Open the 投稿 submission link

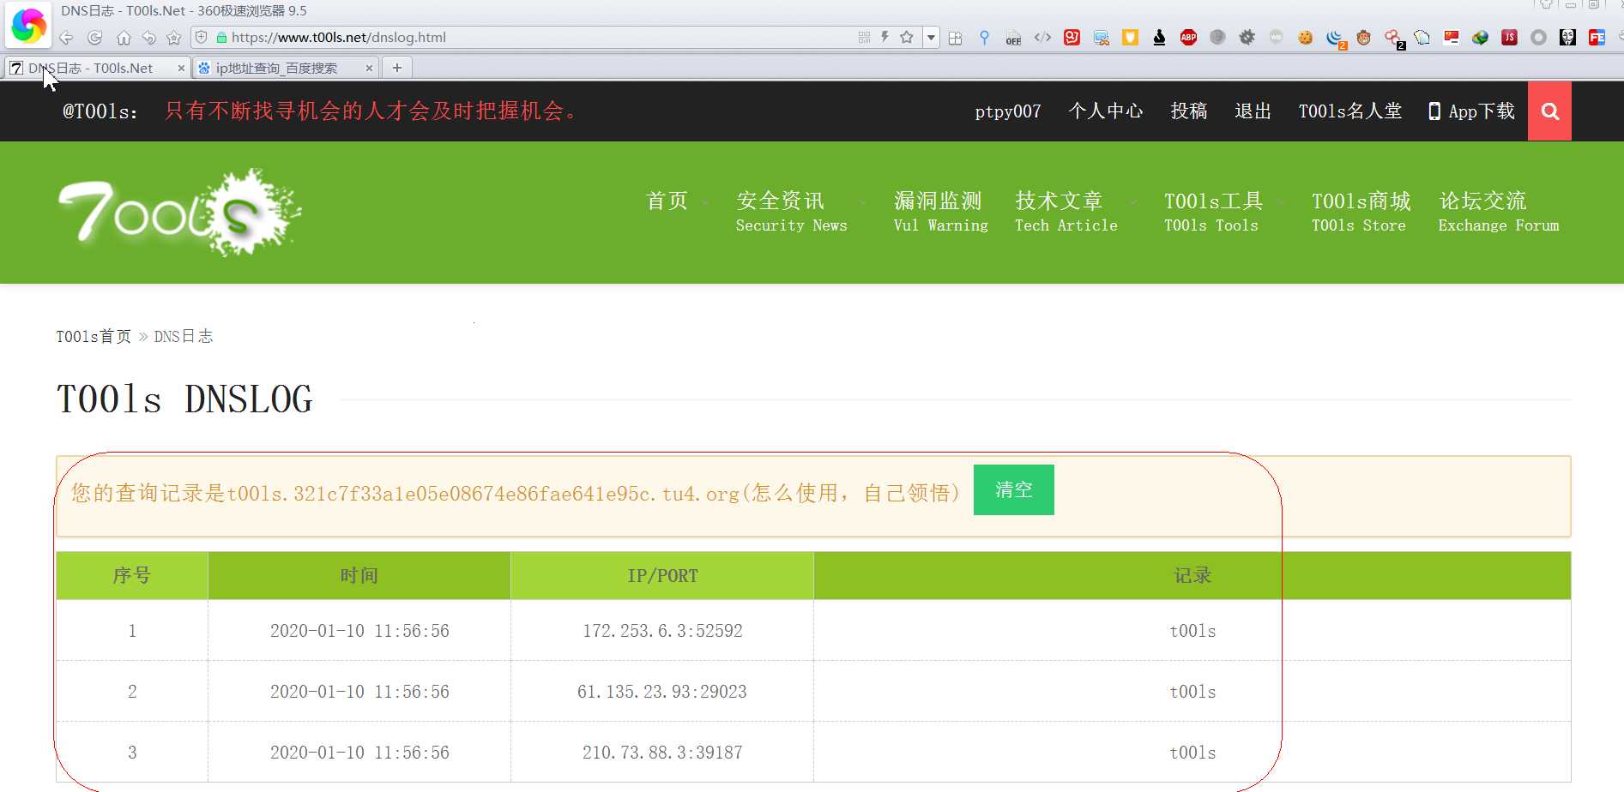[1189, 111]
